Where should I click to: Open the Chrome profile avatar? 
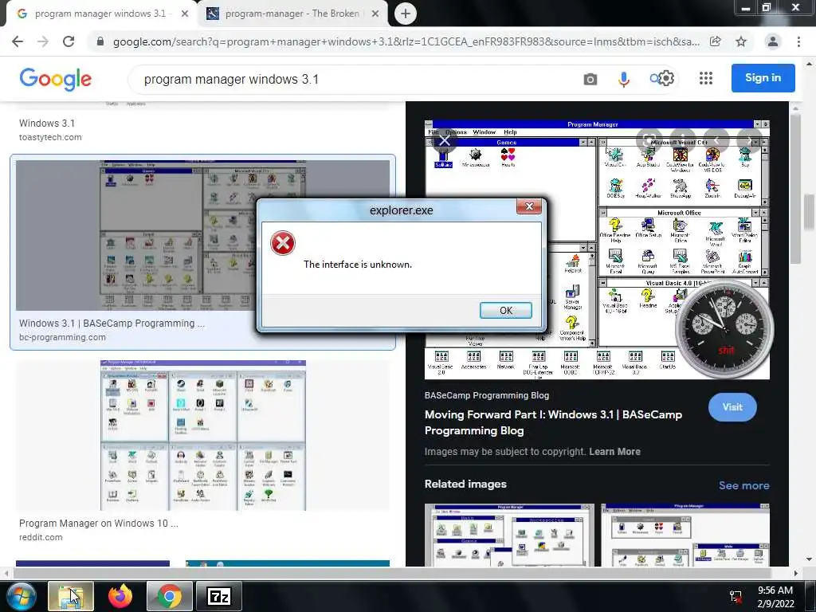click(773, 41)
